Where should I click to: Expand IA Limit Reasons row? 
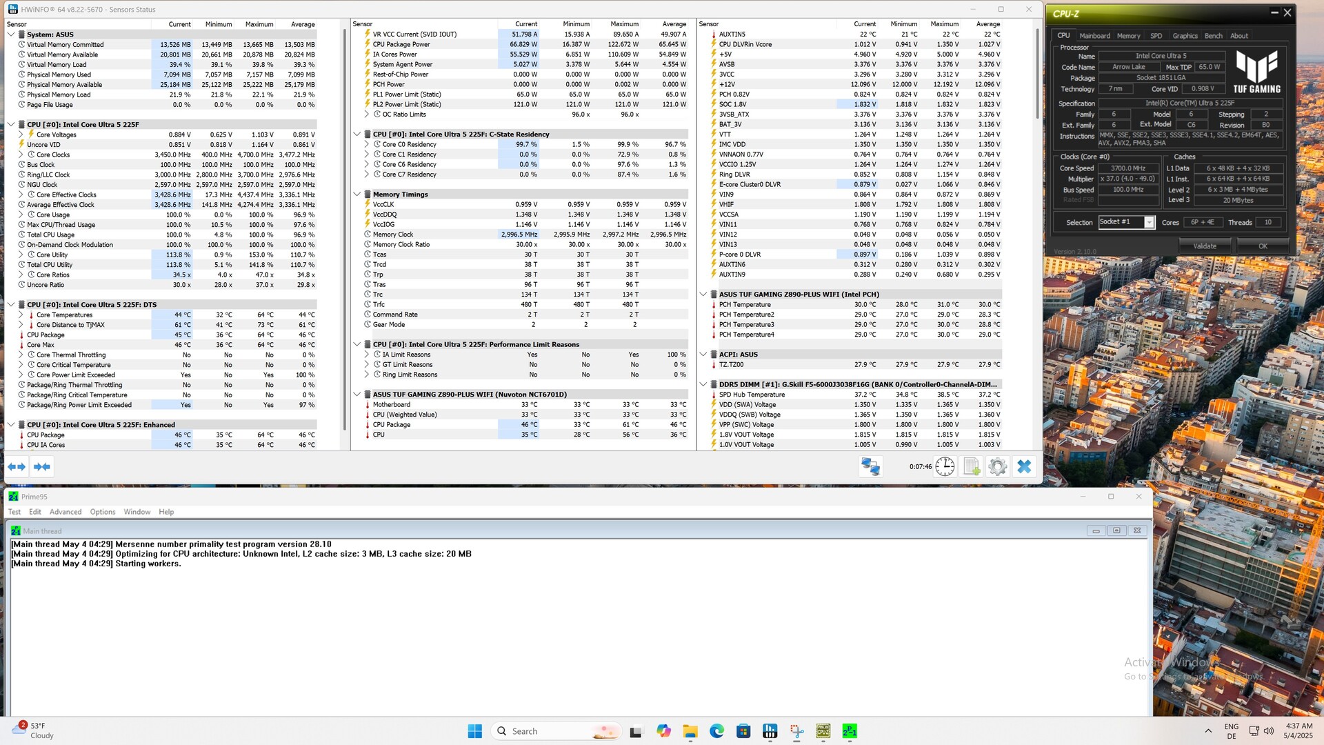point(367,355)
